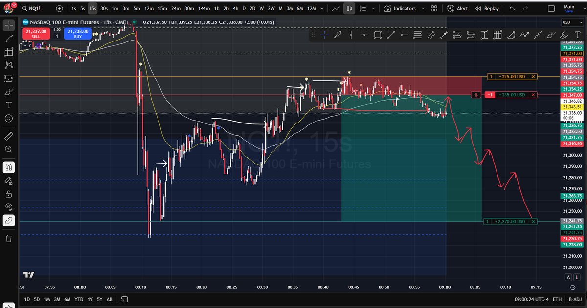Select the ruler measure tool

9,135
